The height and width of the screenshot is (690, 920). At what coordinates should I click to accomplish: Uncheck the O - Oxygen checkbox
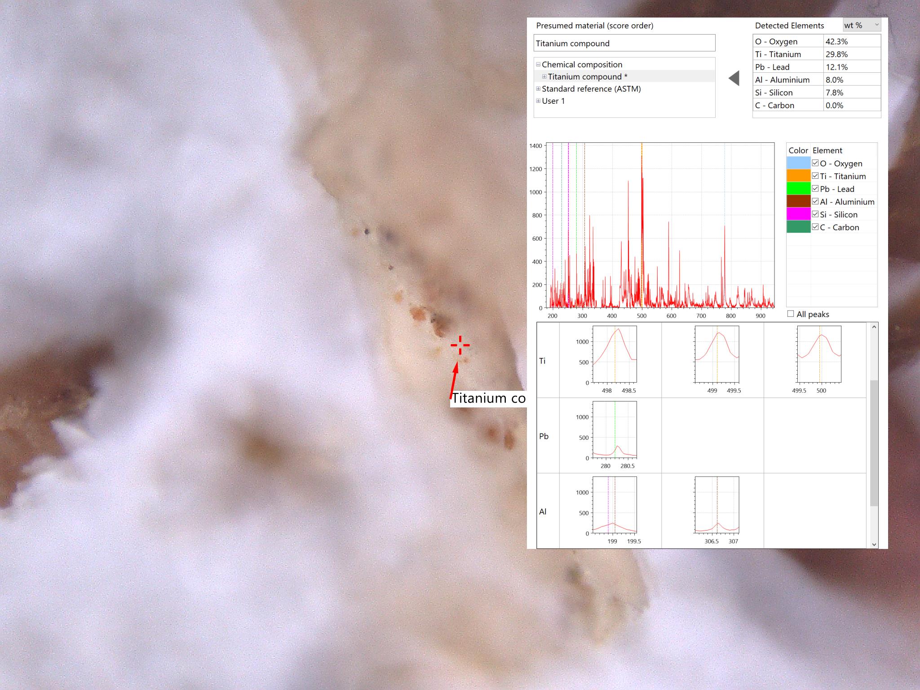pyautogui.click(x=815, y=163)
